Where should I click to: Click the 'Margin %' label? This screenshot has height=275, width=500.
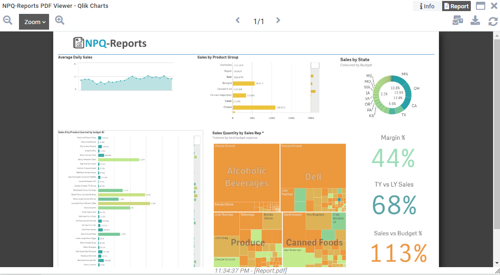(x=393, y=138)
